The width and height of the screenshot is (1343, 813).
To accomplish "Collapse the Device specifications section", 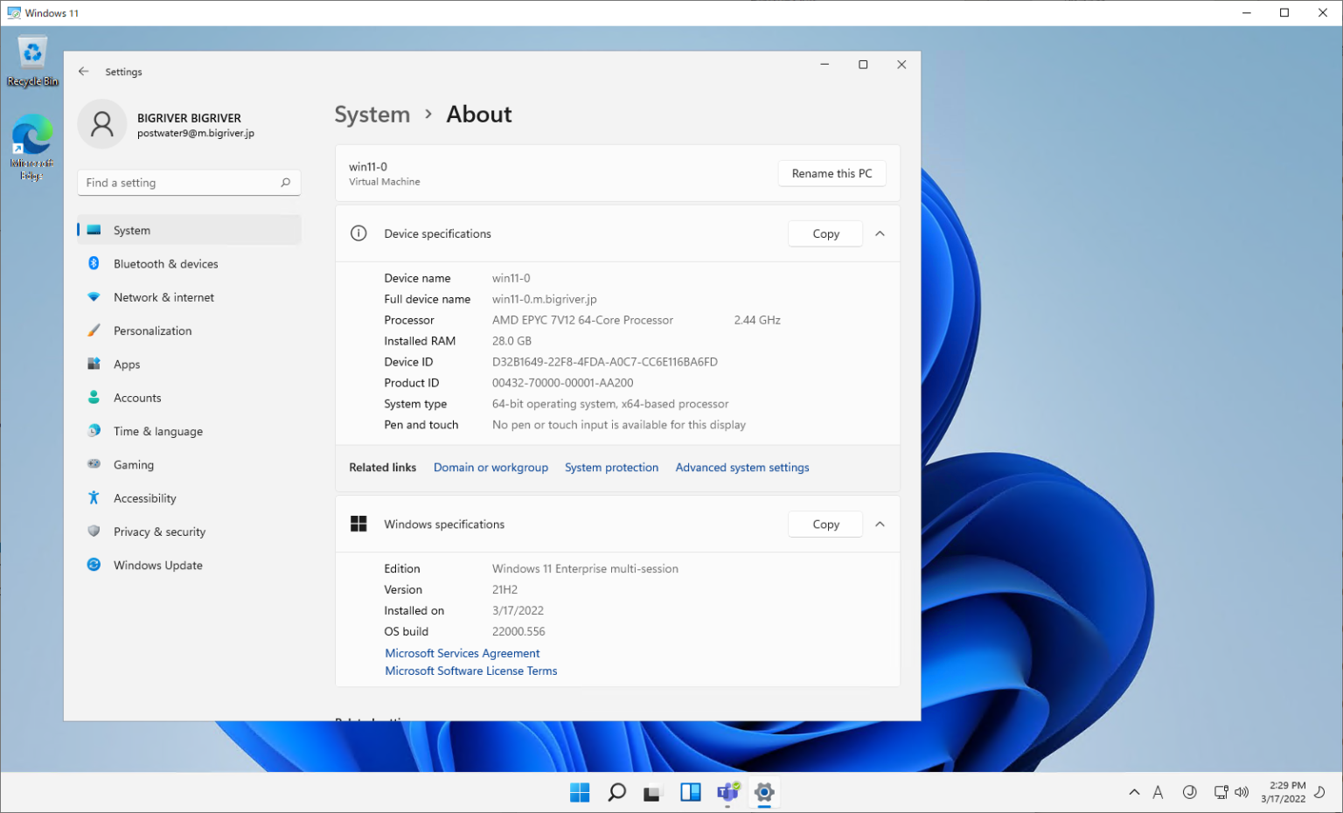I will [880, 233].
